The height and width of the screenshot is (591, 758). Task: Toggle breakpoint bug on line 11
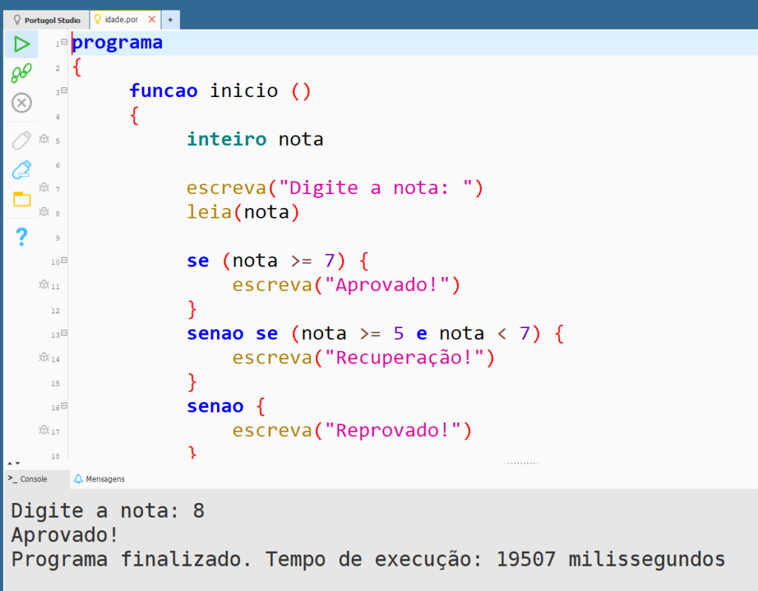click(x=44, y=284)
